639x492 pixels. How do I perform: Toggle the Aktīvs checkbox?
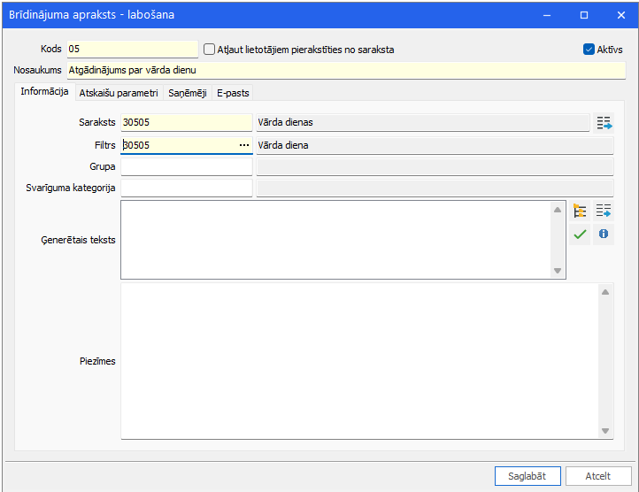pyautogui.click(x=589, y=50)
